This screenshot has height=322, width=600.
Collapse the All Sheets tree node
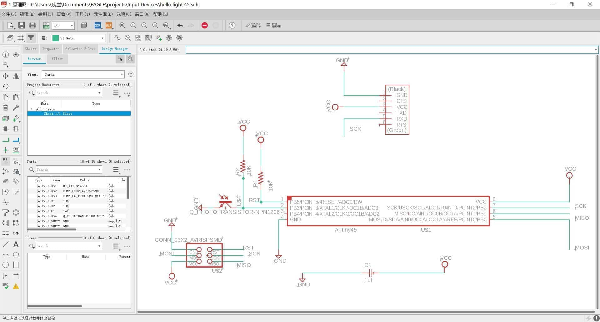[31, 109]
